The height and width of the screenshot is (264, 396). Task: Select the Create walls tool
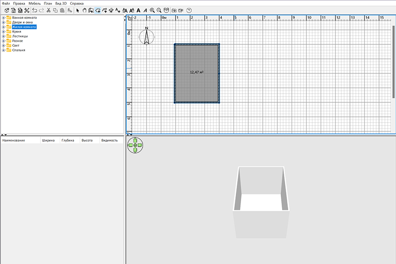click(x=91, y=11)
